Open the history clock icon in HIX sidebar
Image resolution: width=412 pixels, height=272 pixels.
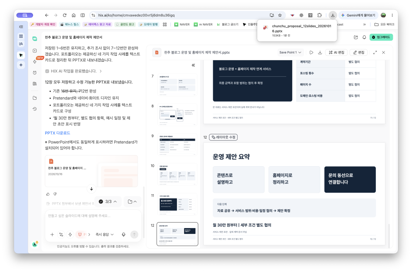point(35,109)
